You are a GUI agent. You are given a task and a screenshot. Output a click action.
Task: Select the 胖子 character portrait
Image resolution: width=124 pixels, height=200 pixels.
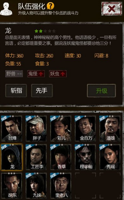[x=36, y=128]
